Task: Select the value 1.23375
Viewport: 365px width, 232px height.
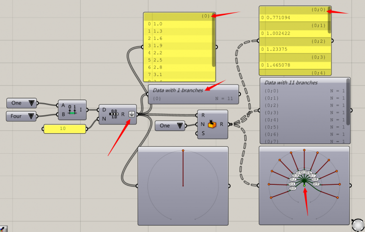Action: (277, 49)
